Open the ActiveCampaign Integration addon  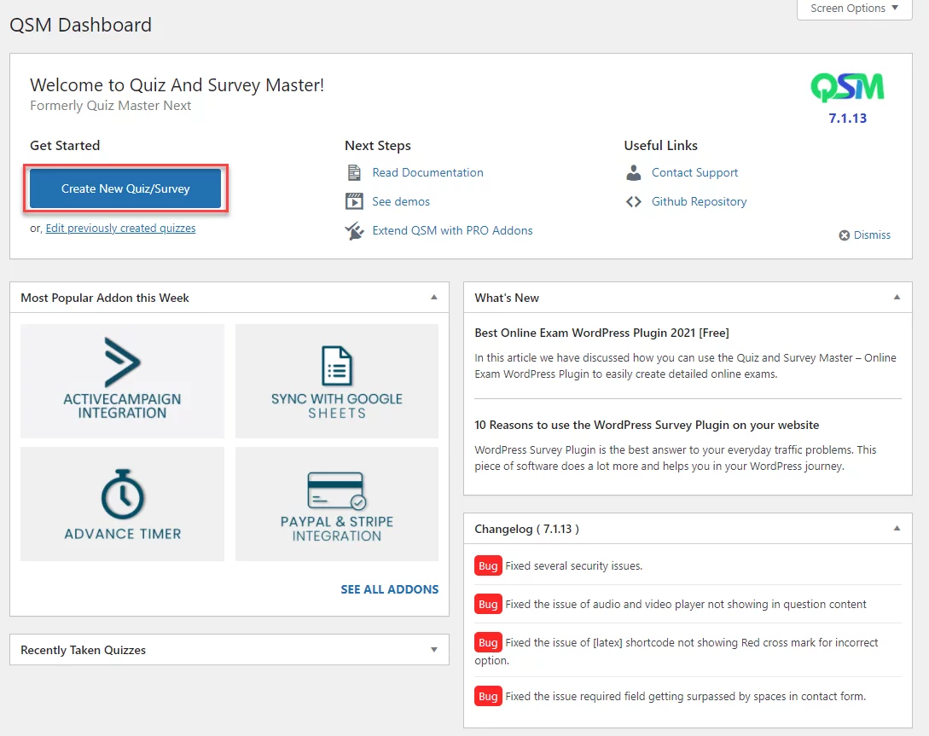[123, 380]
